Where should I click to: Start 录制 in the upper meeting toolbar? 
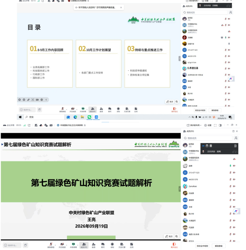[x=118, y=110]
